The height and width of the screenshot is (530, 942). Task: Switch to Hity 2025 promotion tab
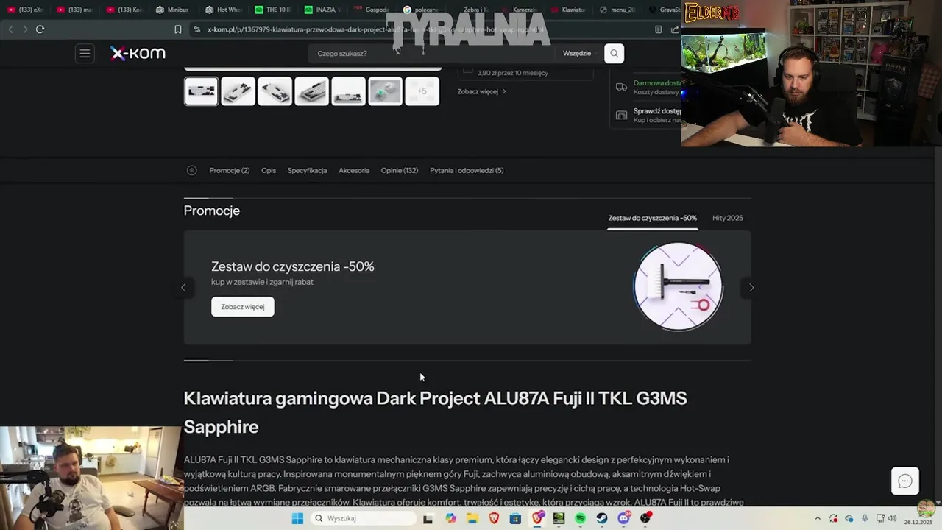point(728,218)
